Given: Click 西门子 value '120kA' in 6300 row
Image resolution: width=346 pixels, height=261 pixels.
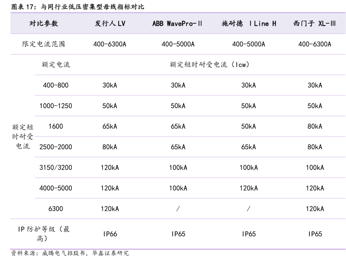Looking at the screenshot, I should click(315, 209).
